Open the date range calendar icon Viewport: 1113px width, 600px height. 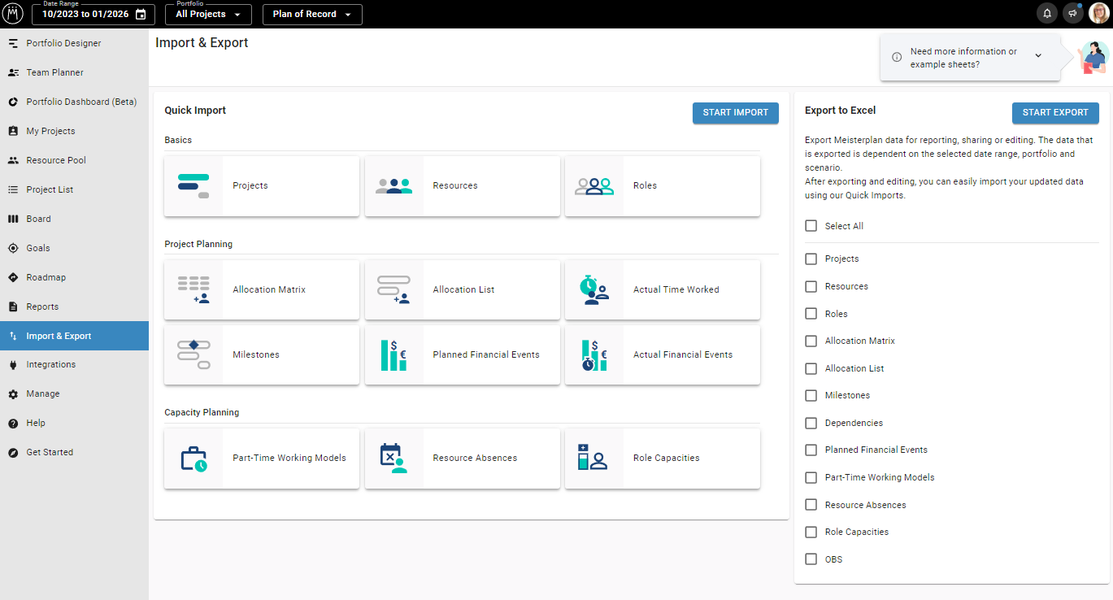tap(141, 15)
